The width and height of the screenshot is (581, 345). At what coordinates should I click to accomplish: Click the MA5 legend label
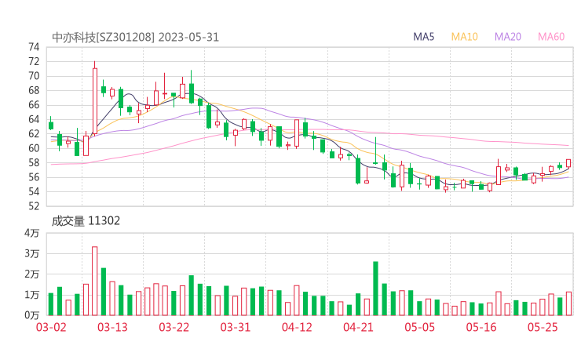point(423,37)
